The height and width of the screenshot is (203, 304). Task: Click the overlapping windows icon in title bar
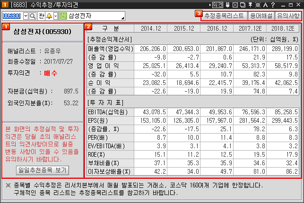(x=243, y=5)
